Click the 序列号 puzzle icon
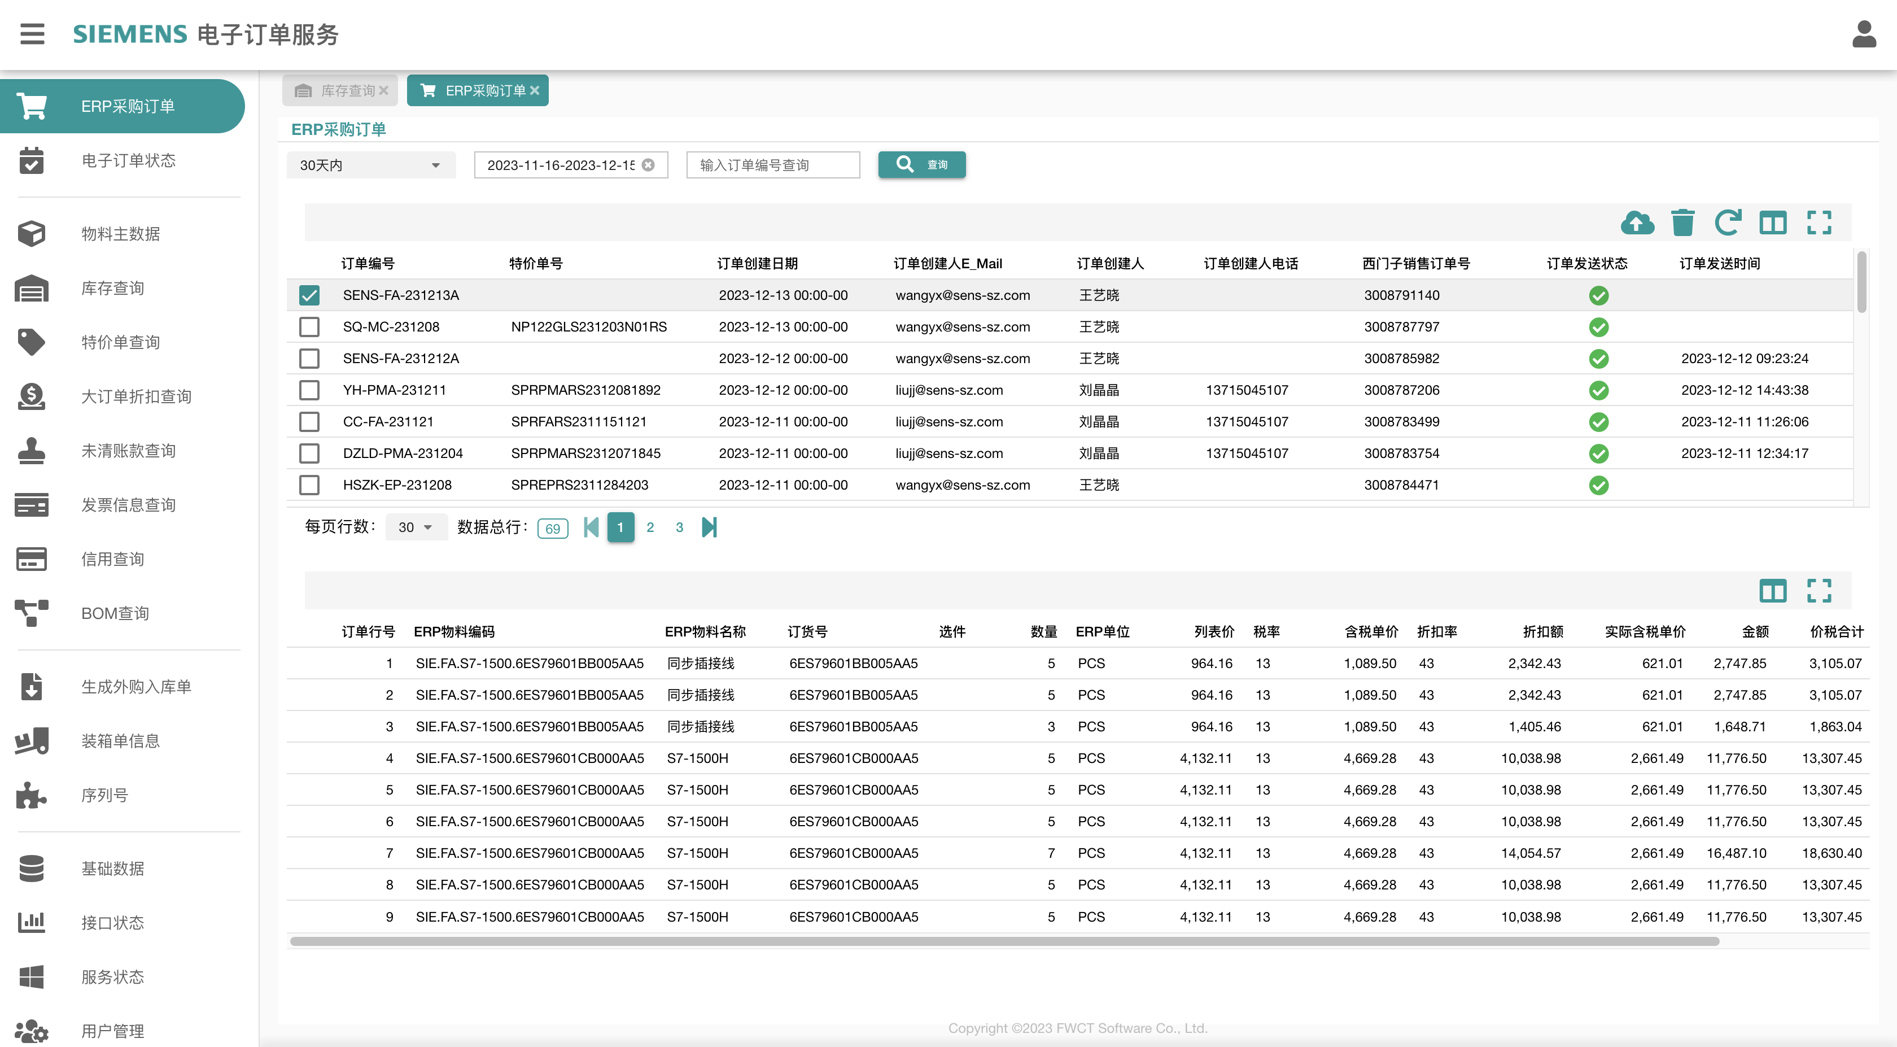 [32, 795]
